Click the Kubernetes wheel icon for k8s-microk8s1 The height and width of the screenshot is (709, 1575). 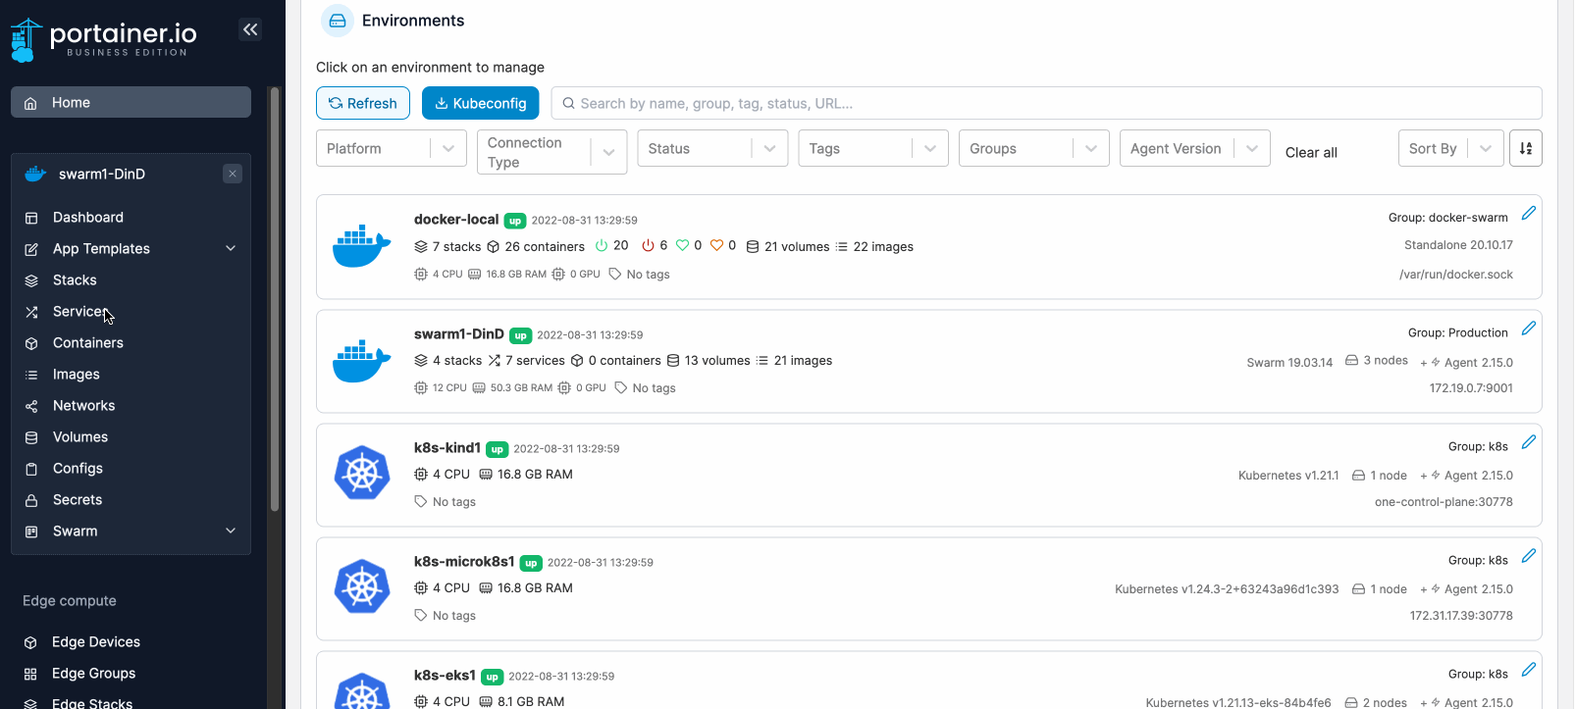[362, 586]
